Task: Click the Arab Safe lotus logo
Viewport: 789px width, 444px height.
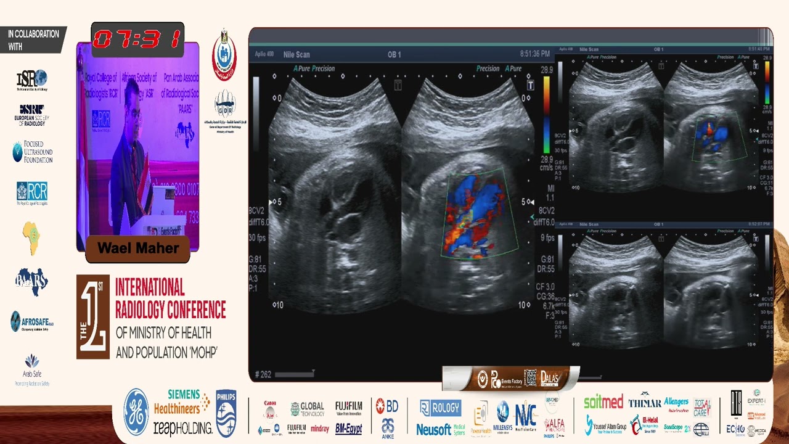Action: point(31,370)
